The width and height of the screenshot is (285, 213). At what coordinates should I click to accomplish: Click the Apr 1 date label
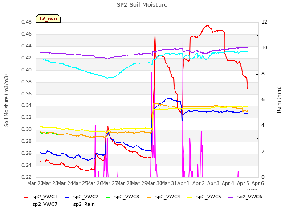coord(183,184)
